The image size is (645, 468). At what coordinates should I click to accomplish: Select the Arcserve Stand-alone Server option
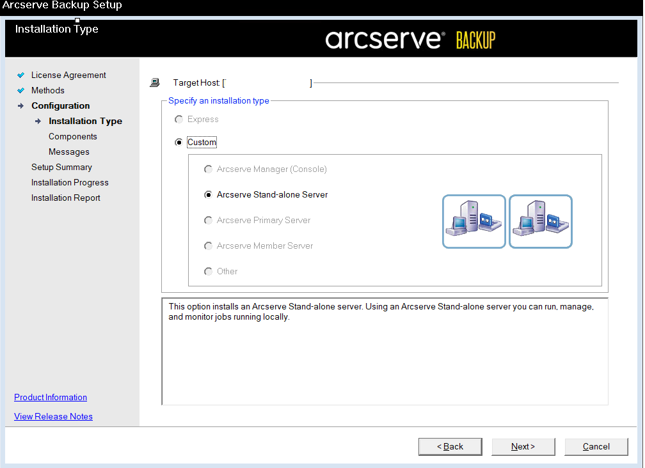click(x=208, y=194)
